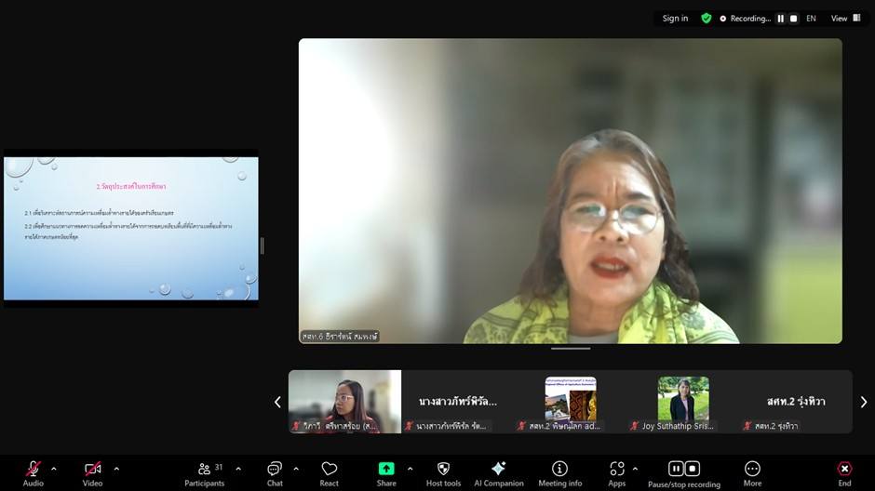
Task: Launch the AI Companion
Action: pyautogui.click(x=498, y=472)
